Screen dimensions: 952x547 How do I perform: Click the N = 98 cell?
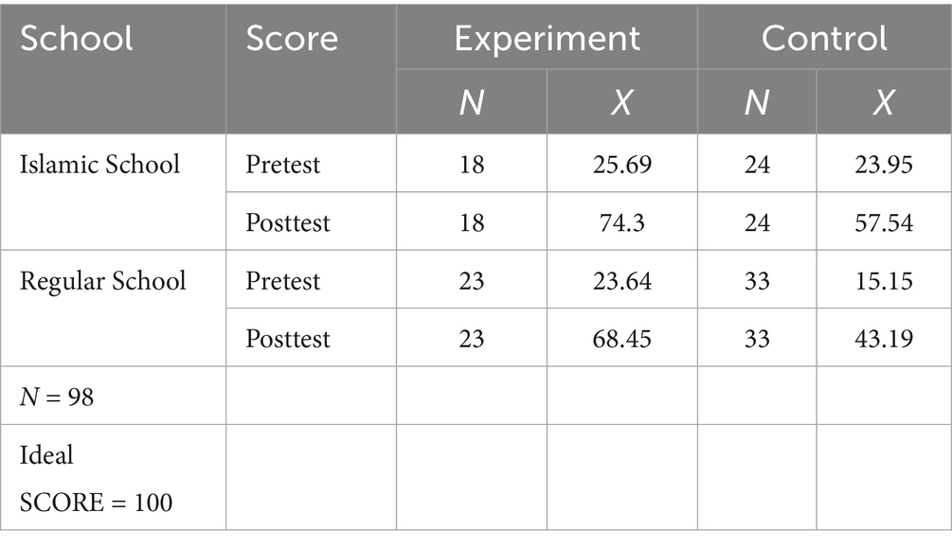click(x=57, y=397)
